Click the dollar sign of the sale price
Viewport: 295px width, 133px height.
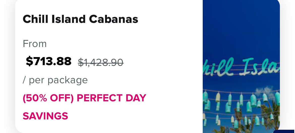tap(29, 61)
